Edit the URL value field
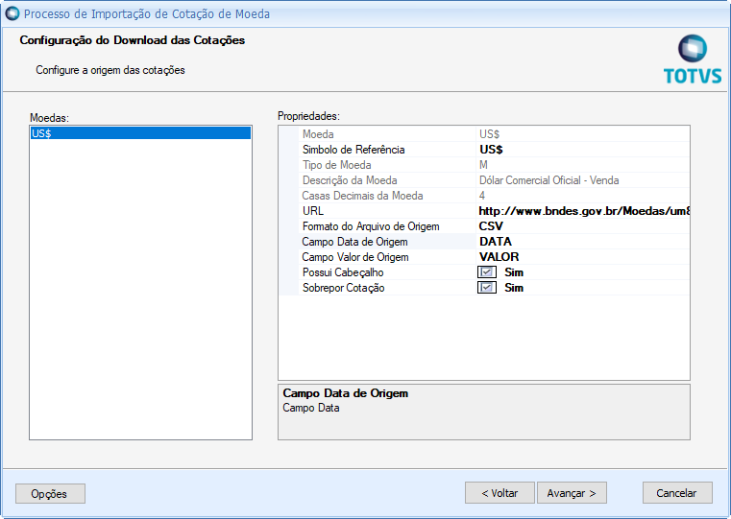 coord(582,211)
